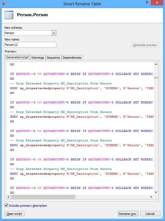165x221 pixels.
Task: Click the Rename now button
Action: coord(128,214)
